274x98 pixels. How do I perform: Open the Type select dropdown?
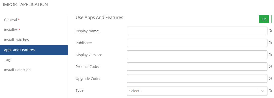click(x=197, y=91)
